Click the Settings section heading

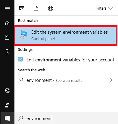coord(25,50)
